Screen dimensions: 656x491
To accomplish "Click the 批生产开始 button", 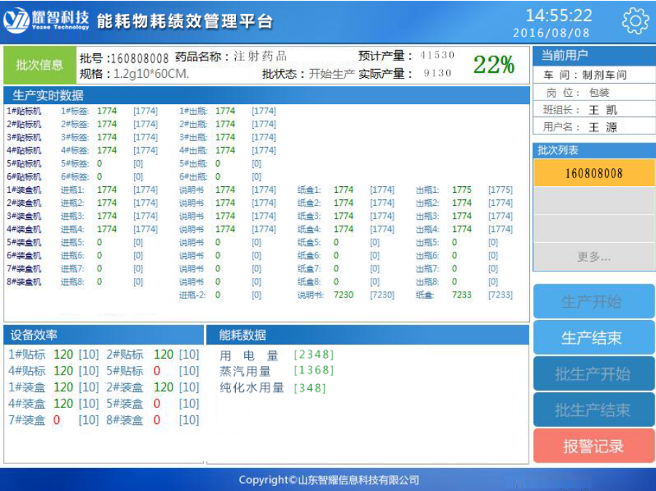I will tap(593, 374).
